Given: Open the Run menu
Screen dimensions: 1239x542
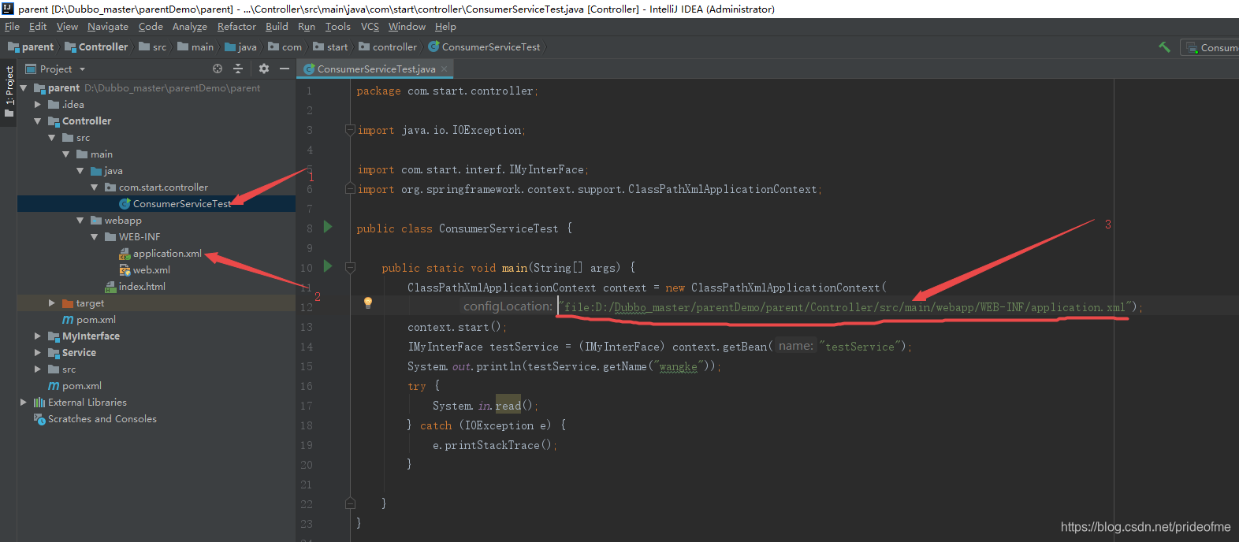Looking at the screenshot, I should tap(307, 27).
